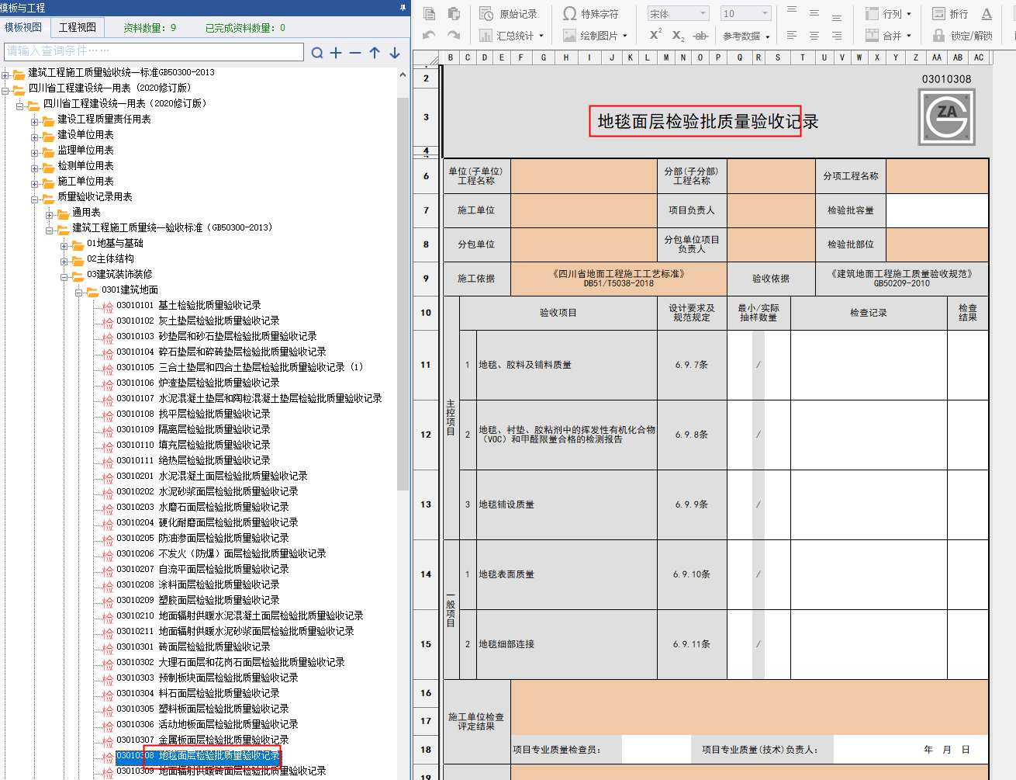Open 原始记录 original records

509,14
